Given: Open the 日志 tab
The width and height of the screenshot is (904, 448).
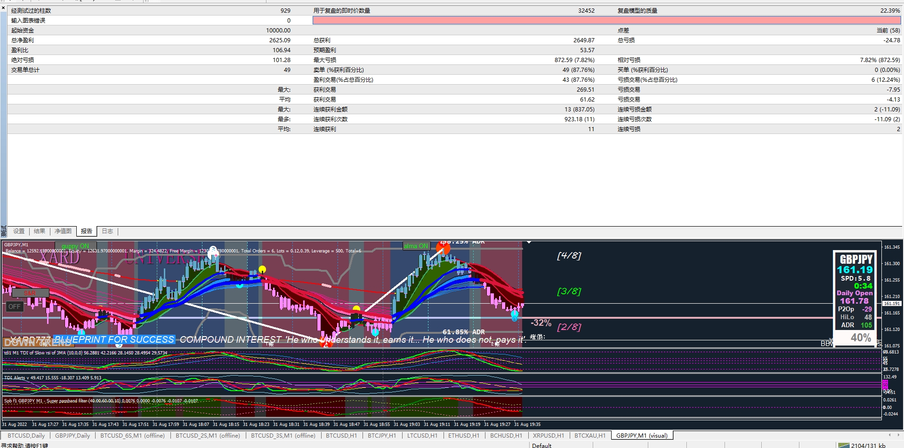Looking at the screenshot, I should point(107,231).
